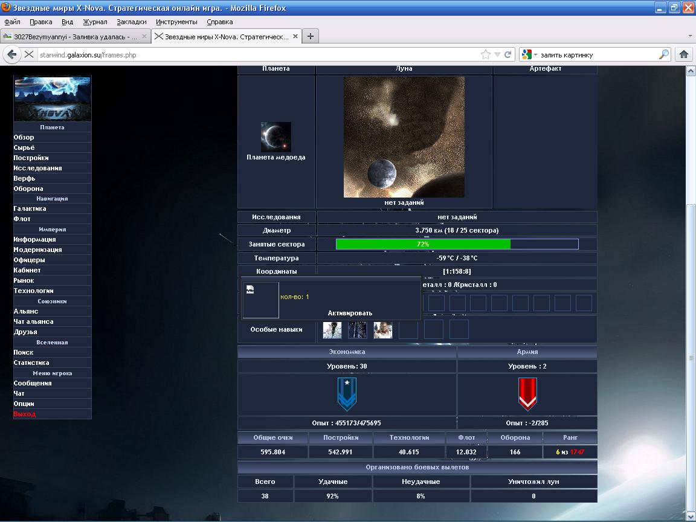Click the small planet icon above Планета медоеда
The image size is (696, 522).
276,137
